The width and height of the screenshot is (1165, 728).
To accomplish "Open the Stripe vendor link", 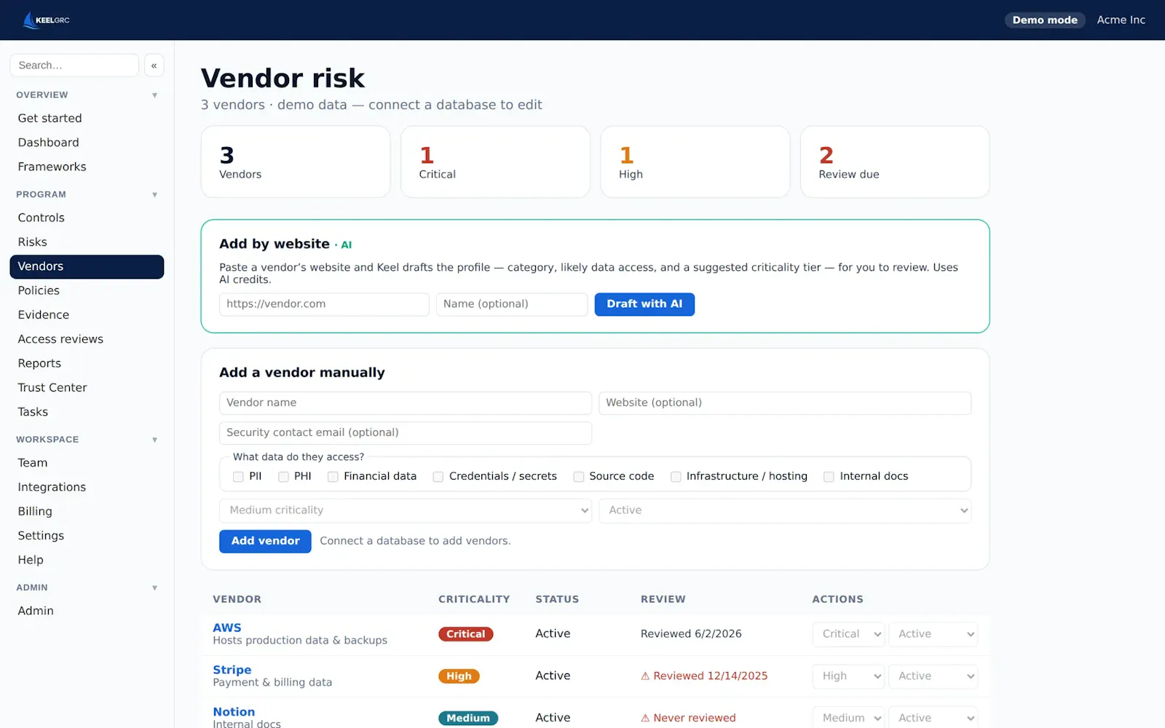I will (232, 670).
